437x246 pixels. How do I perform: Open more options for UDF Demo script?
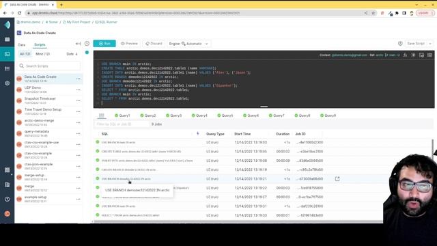pyautogui.click(x=79, y=90)
